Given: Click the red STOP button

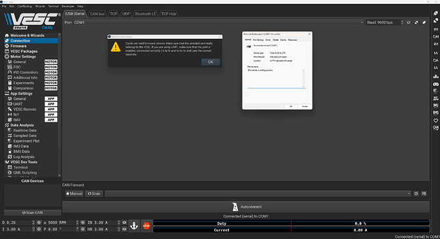Looking at the screenshot, I should click(x=147, y=226).
